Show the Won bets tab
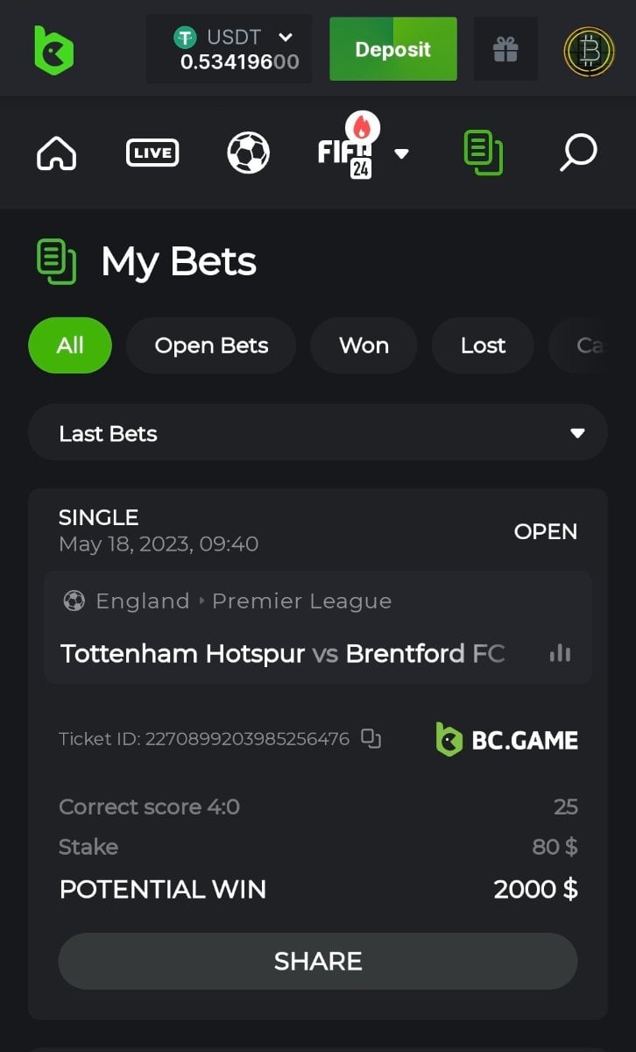The height and width of the screenshot is (1052, 636). point(364,345)
